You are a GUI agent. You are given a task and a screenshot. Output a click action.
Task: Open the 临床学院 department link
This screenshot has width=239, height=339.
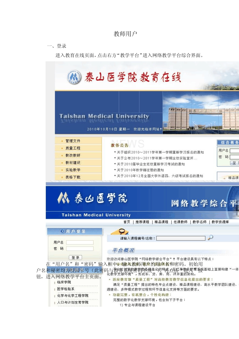coord(64,282)
